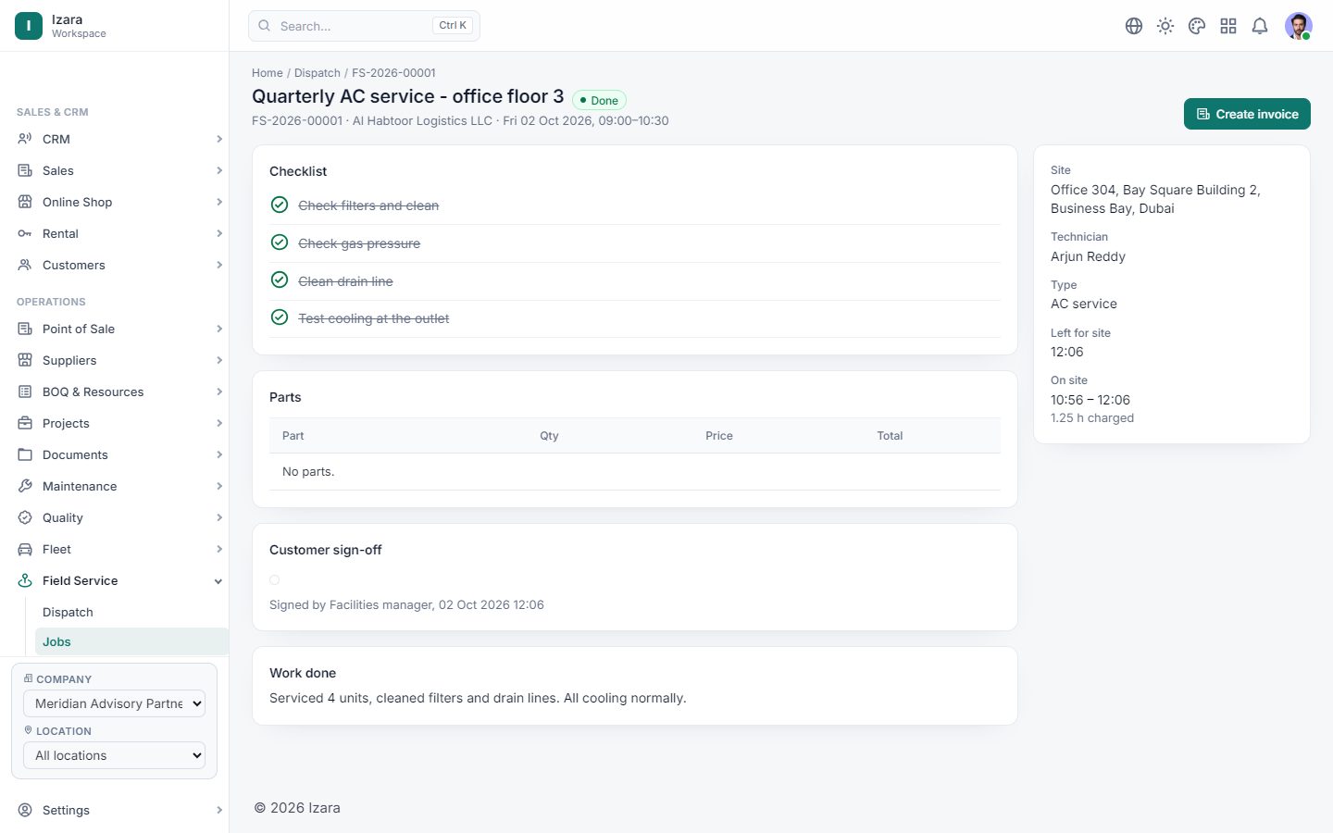
Task: Toggle 'Clean drain line' checklist item
Action: pyautogui.click(x=280, y=280)
